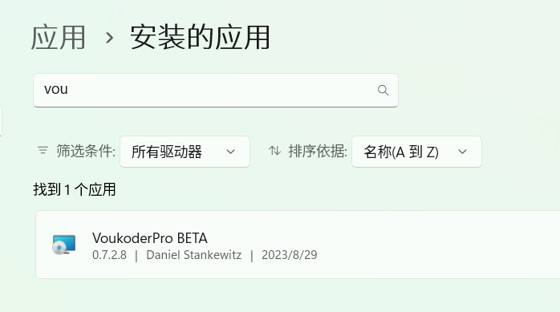This screenshot has width=560, height=312.
Task: Open the 所有驱动器 filter dropdown
Action: [x=185, y=152]
